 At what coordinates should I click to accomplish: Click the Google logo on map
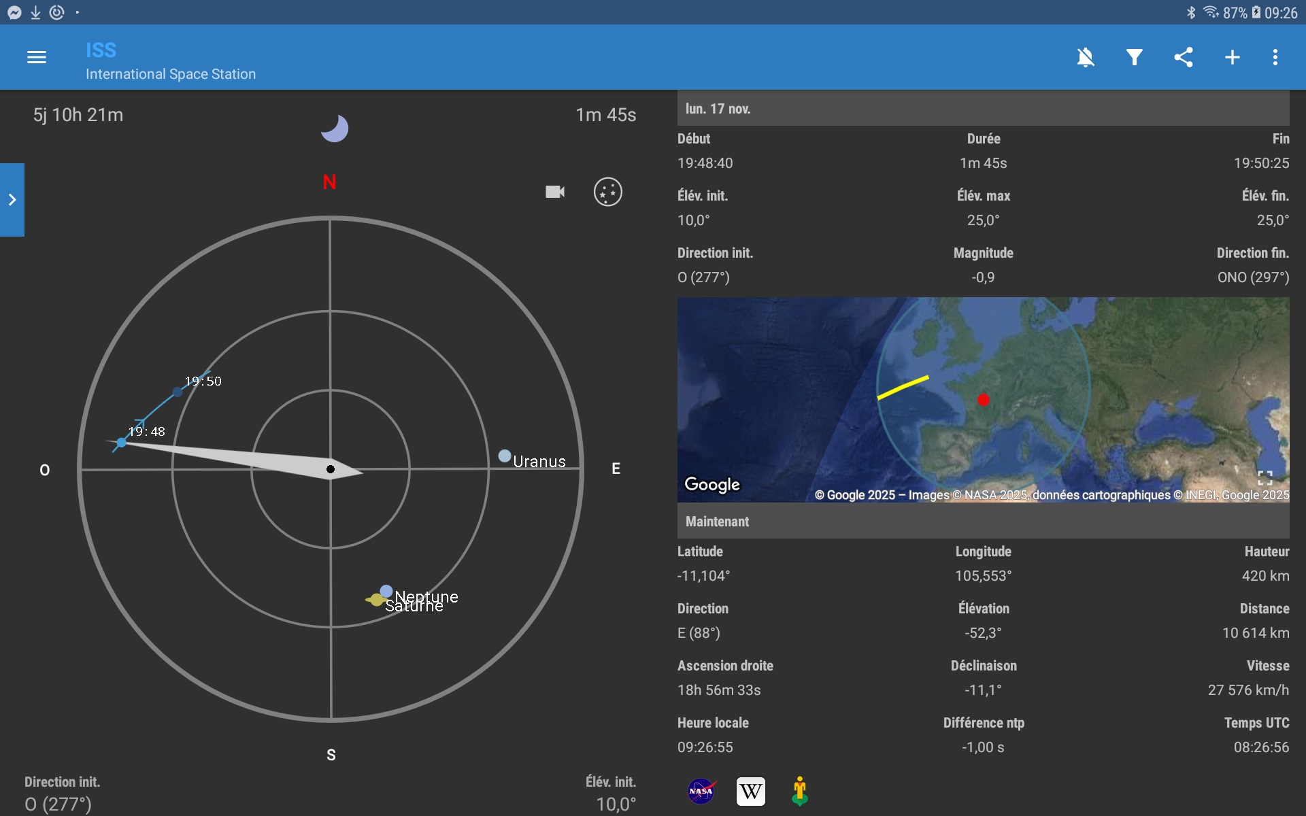coord(711,484)
